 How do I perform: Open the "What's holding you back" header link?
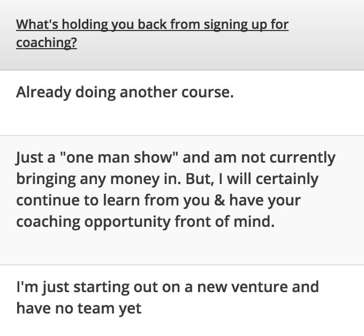pos(152,33)
